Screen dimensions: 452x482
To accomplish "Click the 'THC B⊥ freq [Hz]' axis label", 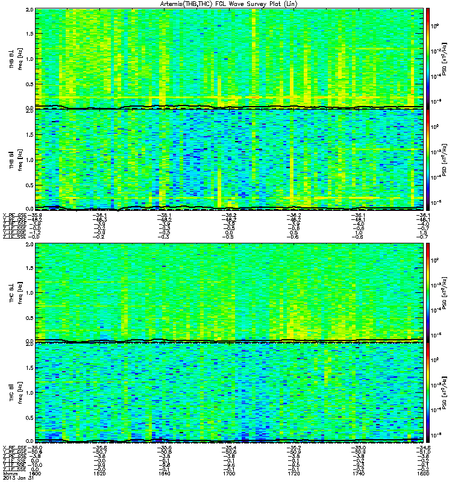I will [16, 293].
